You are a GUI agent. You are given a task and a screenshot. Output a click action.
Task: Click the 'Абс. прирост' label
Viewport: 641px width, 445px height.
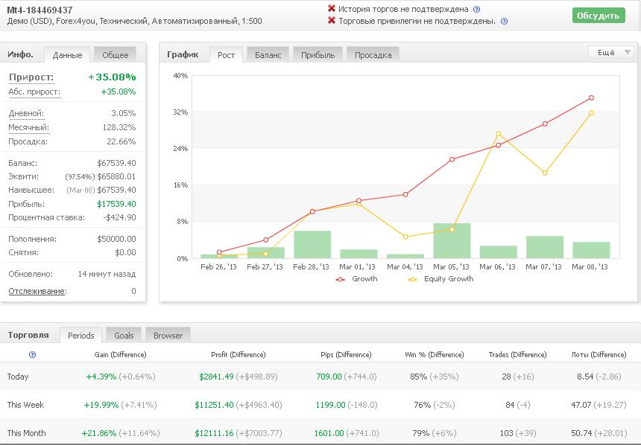tap(34, 92)
